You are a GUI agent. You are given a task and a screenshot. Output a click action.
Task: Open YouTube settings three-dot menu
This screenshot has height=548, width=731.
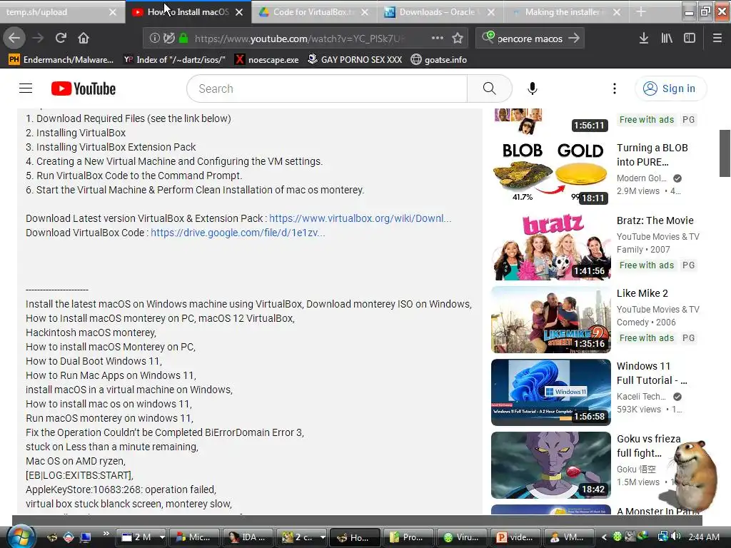(x=615, y=88)
